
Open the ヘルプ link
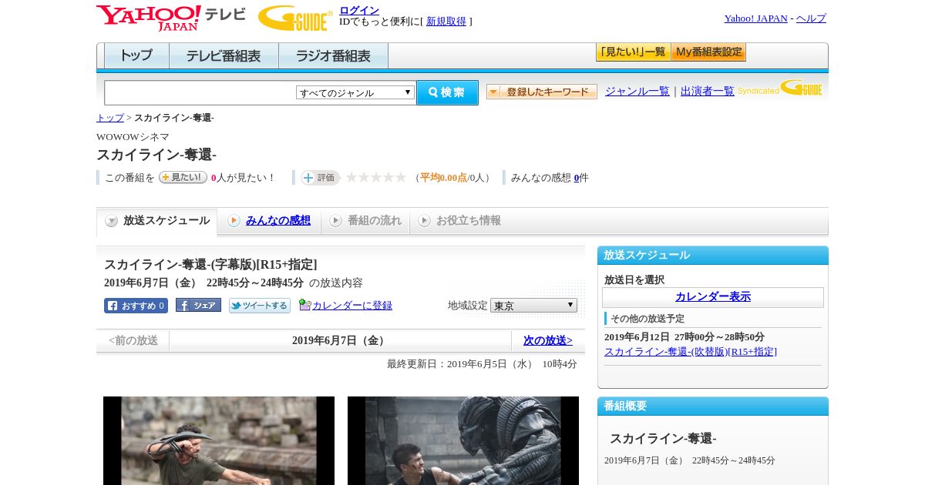pos(811,18)
